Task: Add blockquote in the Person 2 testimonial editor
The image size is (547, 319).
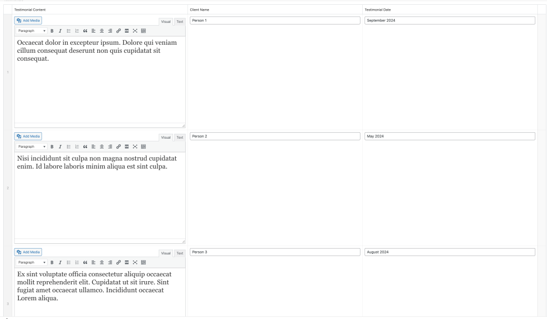Action: coord(85,147)
